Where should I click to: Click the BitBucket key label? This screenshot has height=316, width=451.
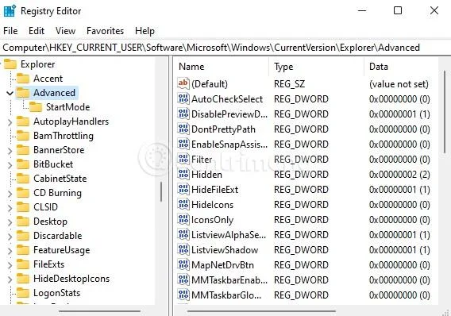click(53, 164)
